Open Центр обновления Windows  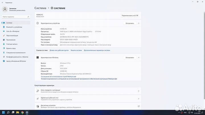16,61
